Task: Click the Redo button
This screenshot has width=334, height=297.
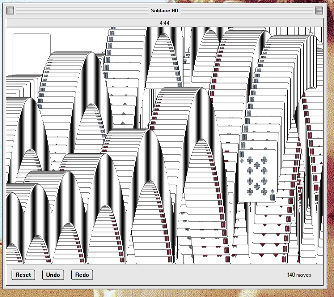Action: [x=82, y=275]
